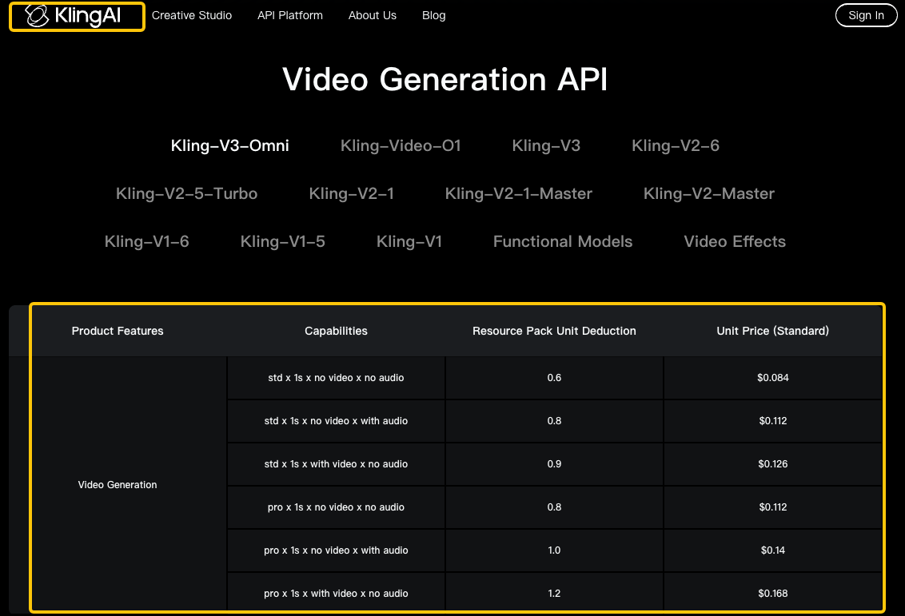Select Kling-V2-1-Master tab
Image resolution: width=905 pixels, height=616 pixels.
pos(518,193)
